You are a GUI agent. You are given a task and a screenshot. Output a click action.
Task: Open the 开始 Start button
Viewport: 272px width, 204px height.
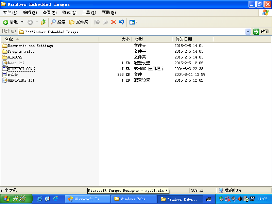pyautogui.click(x=16, y=199)
